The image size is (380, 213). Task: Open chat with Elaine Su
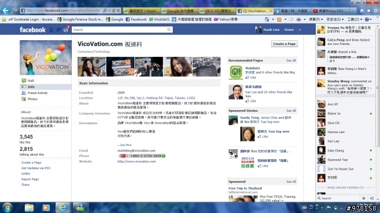point(346,114)
